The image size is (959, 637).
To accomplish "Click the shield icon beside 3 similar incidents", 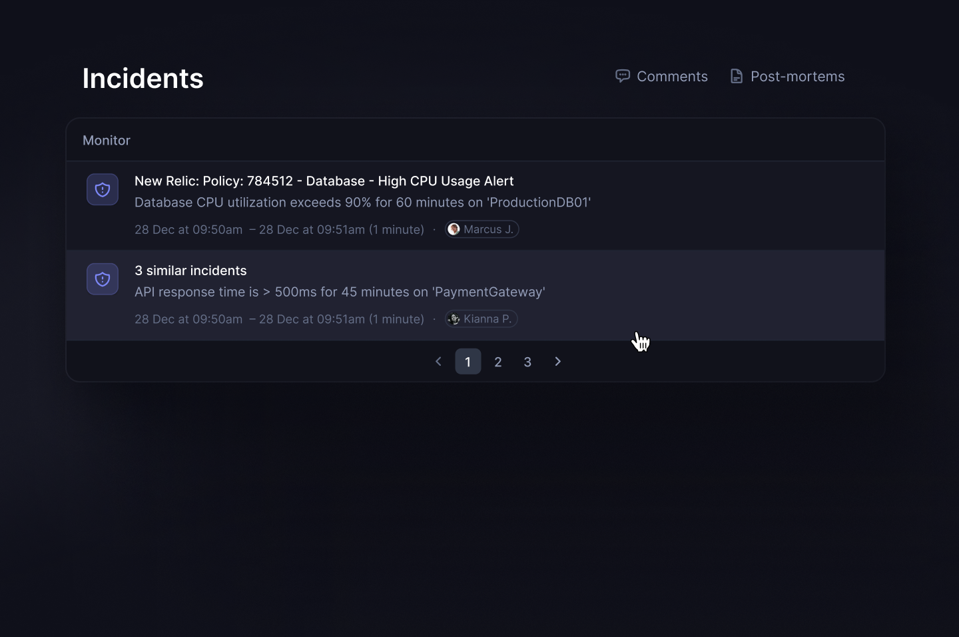I will tap(103, 279).
